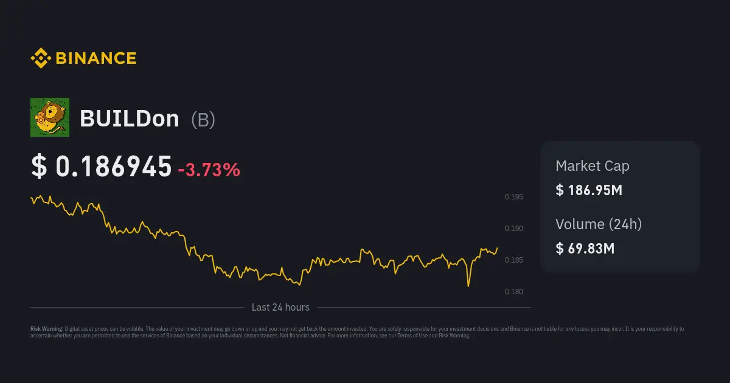Click the Binance diamond logo icon
The height and width of the screenshot is (383, 730).
[40, 58]
